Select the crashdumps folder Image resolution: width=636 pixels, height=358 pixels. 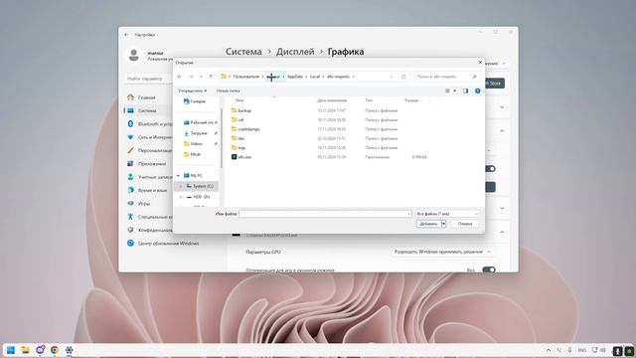tap(245, 129)
